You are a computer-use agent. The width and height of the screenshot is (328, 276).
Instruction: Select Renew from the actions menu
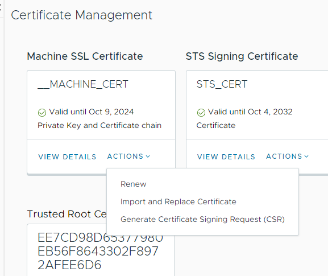coord(134,184)
